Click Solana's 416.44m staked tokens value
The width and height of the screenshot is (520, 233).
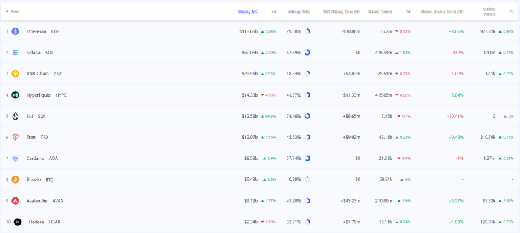tap(384, 53)
